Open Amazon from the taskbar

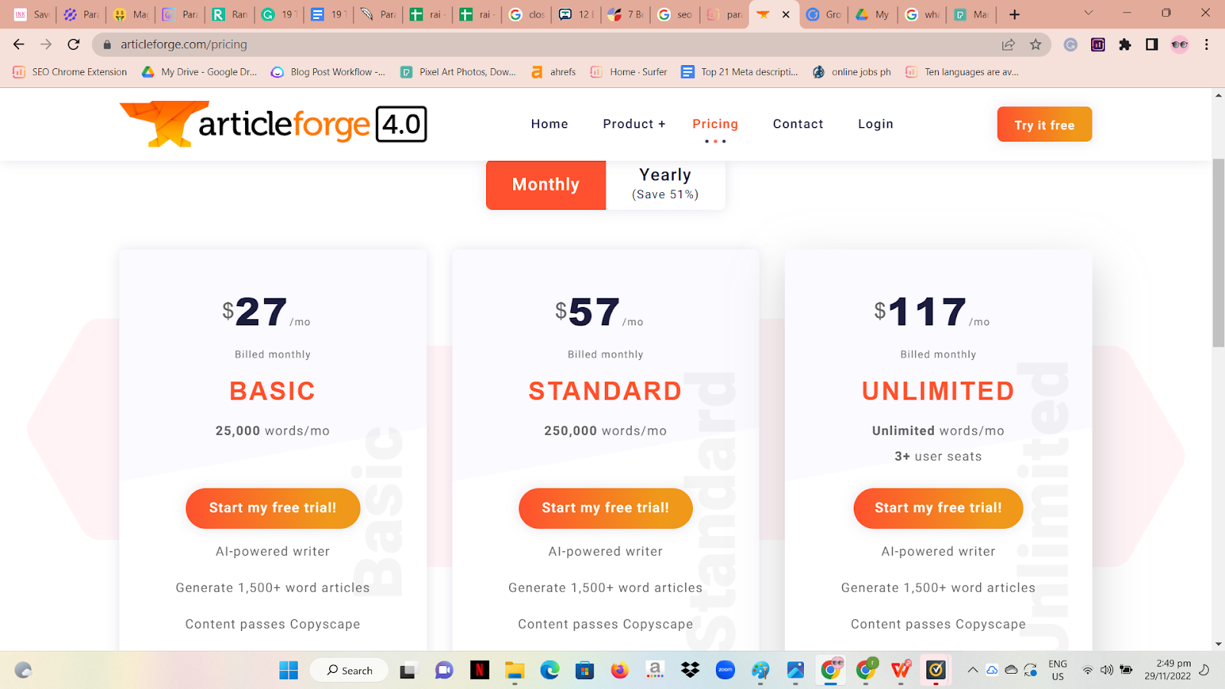[655, 671]
